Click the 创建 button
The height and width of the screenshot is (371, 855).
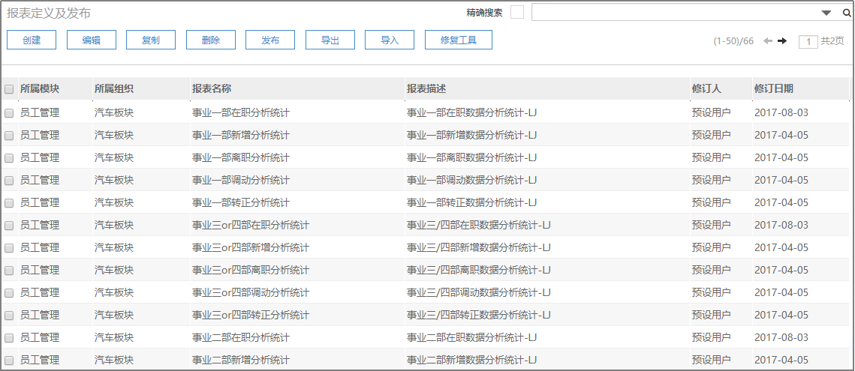point(32,40)
